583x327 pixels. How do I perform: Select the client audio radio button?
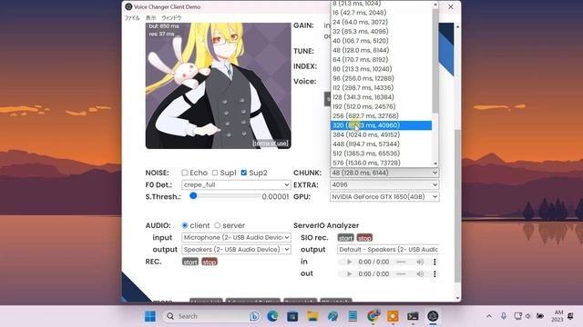tap(185, 225)
